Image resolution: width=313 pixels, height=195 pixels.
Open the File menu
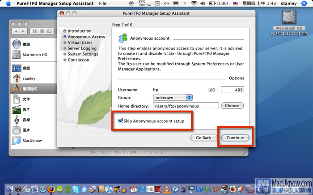point(102,4)
